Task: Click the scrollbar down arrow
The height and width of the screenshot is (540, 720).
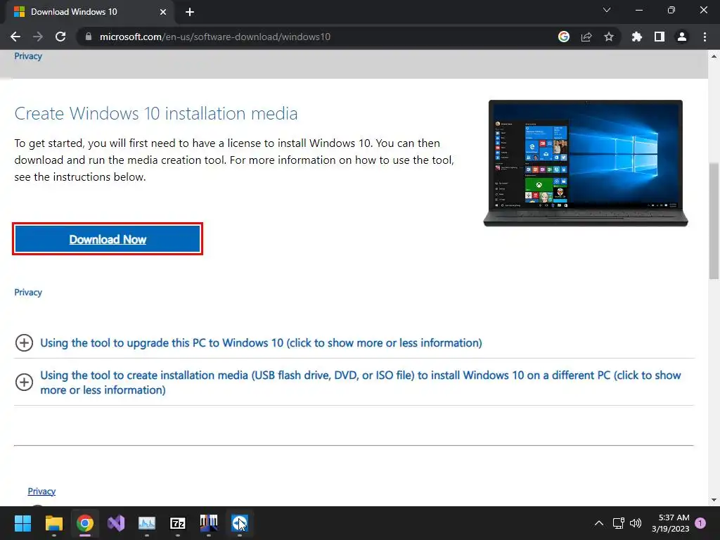Action: click(714, 500)
